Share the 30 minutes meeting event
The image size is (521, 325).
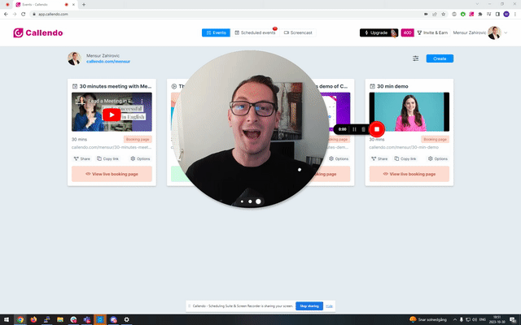tap(81, 158)
